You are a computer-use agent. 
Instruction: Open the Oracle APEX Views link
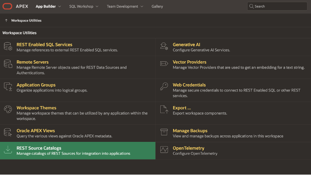coord(35,131)
